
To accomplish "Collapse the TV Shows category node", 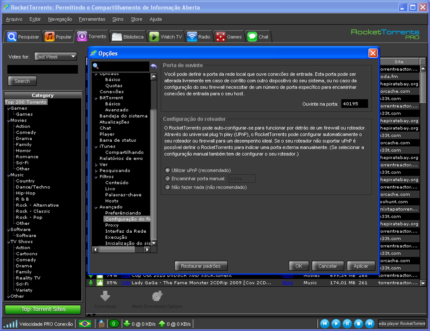I will click(x=8, y=242).
